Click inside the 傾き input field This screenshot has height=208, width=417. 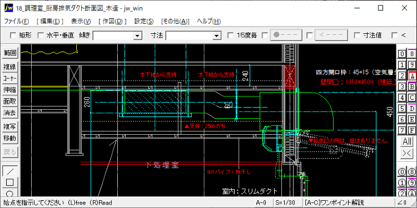point(113,35)
